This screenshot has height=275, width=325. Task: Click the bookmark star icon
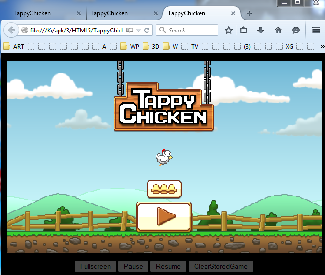click(229, 31)
